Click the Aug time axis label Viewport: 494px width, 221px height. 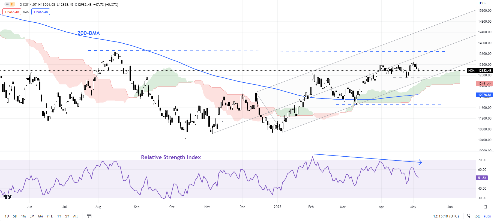click(98, 207)
